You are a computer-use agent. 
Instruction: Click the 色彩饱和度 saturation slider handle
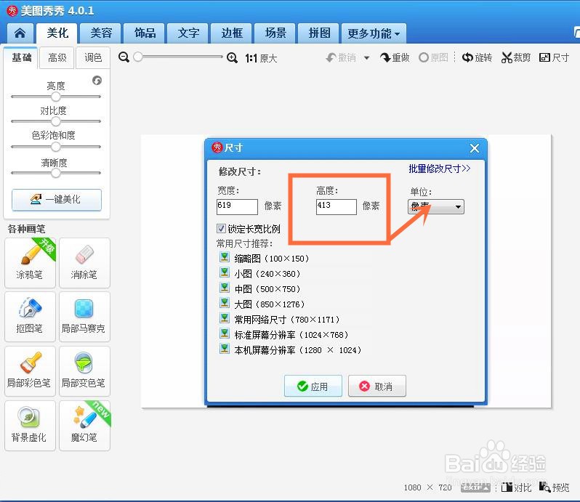point(56,147)
